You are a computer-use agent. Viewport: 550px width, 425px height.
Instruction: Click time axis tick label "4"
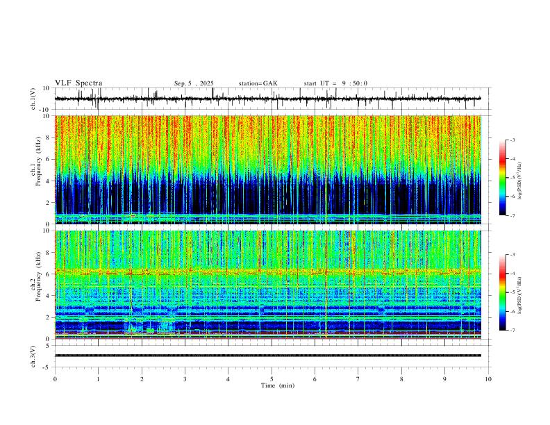(228, 379)
